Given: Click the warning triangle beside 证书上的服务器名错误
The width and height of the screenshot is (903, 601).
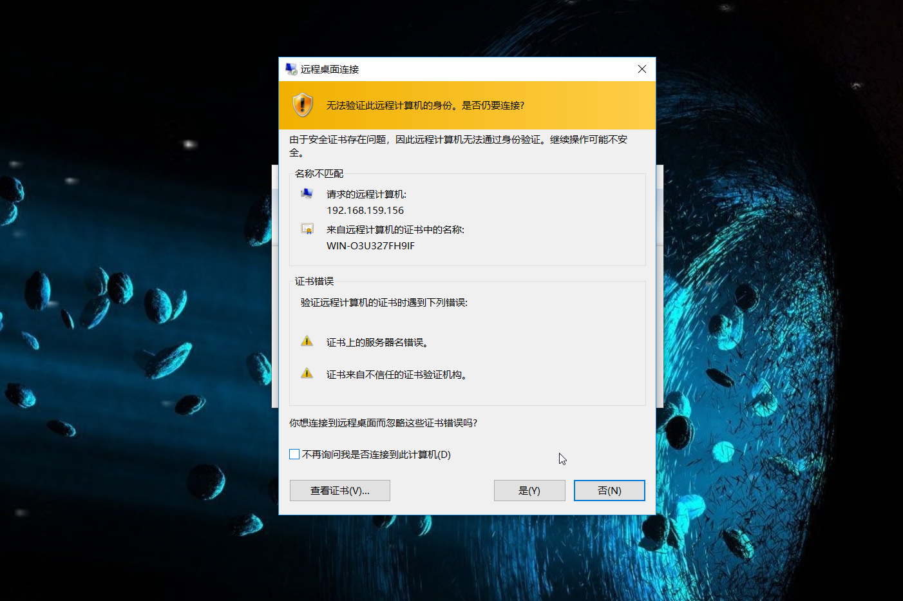Looking at the screenshot, I should tap(307, 341).
